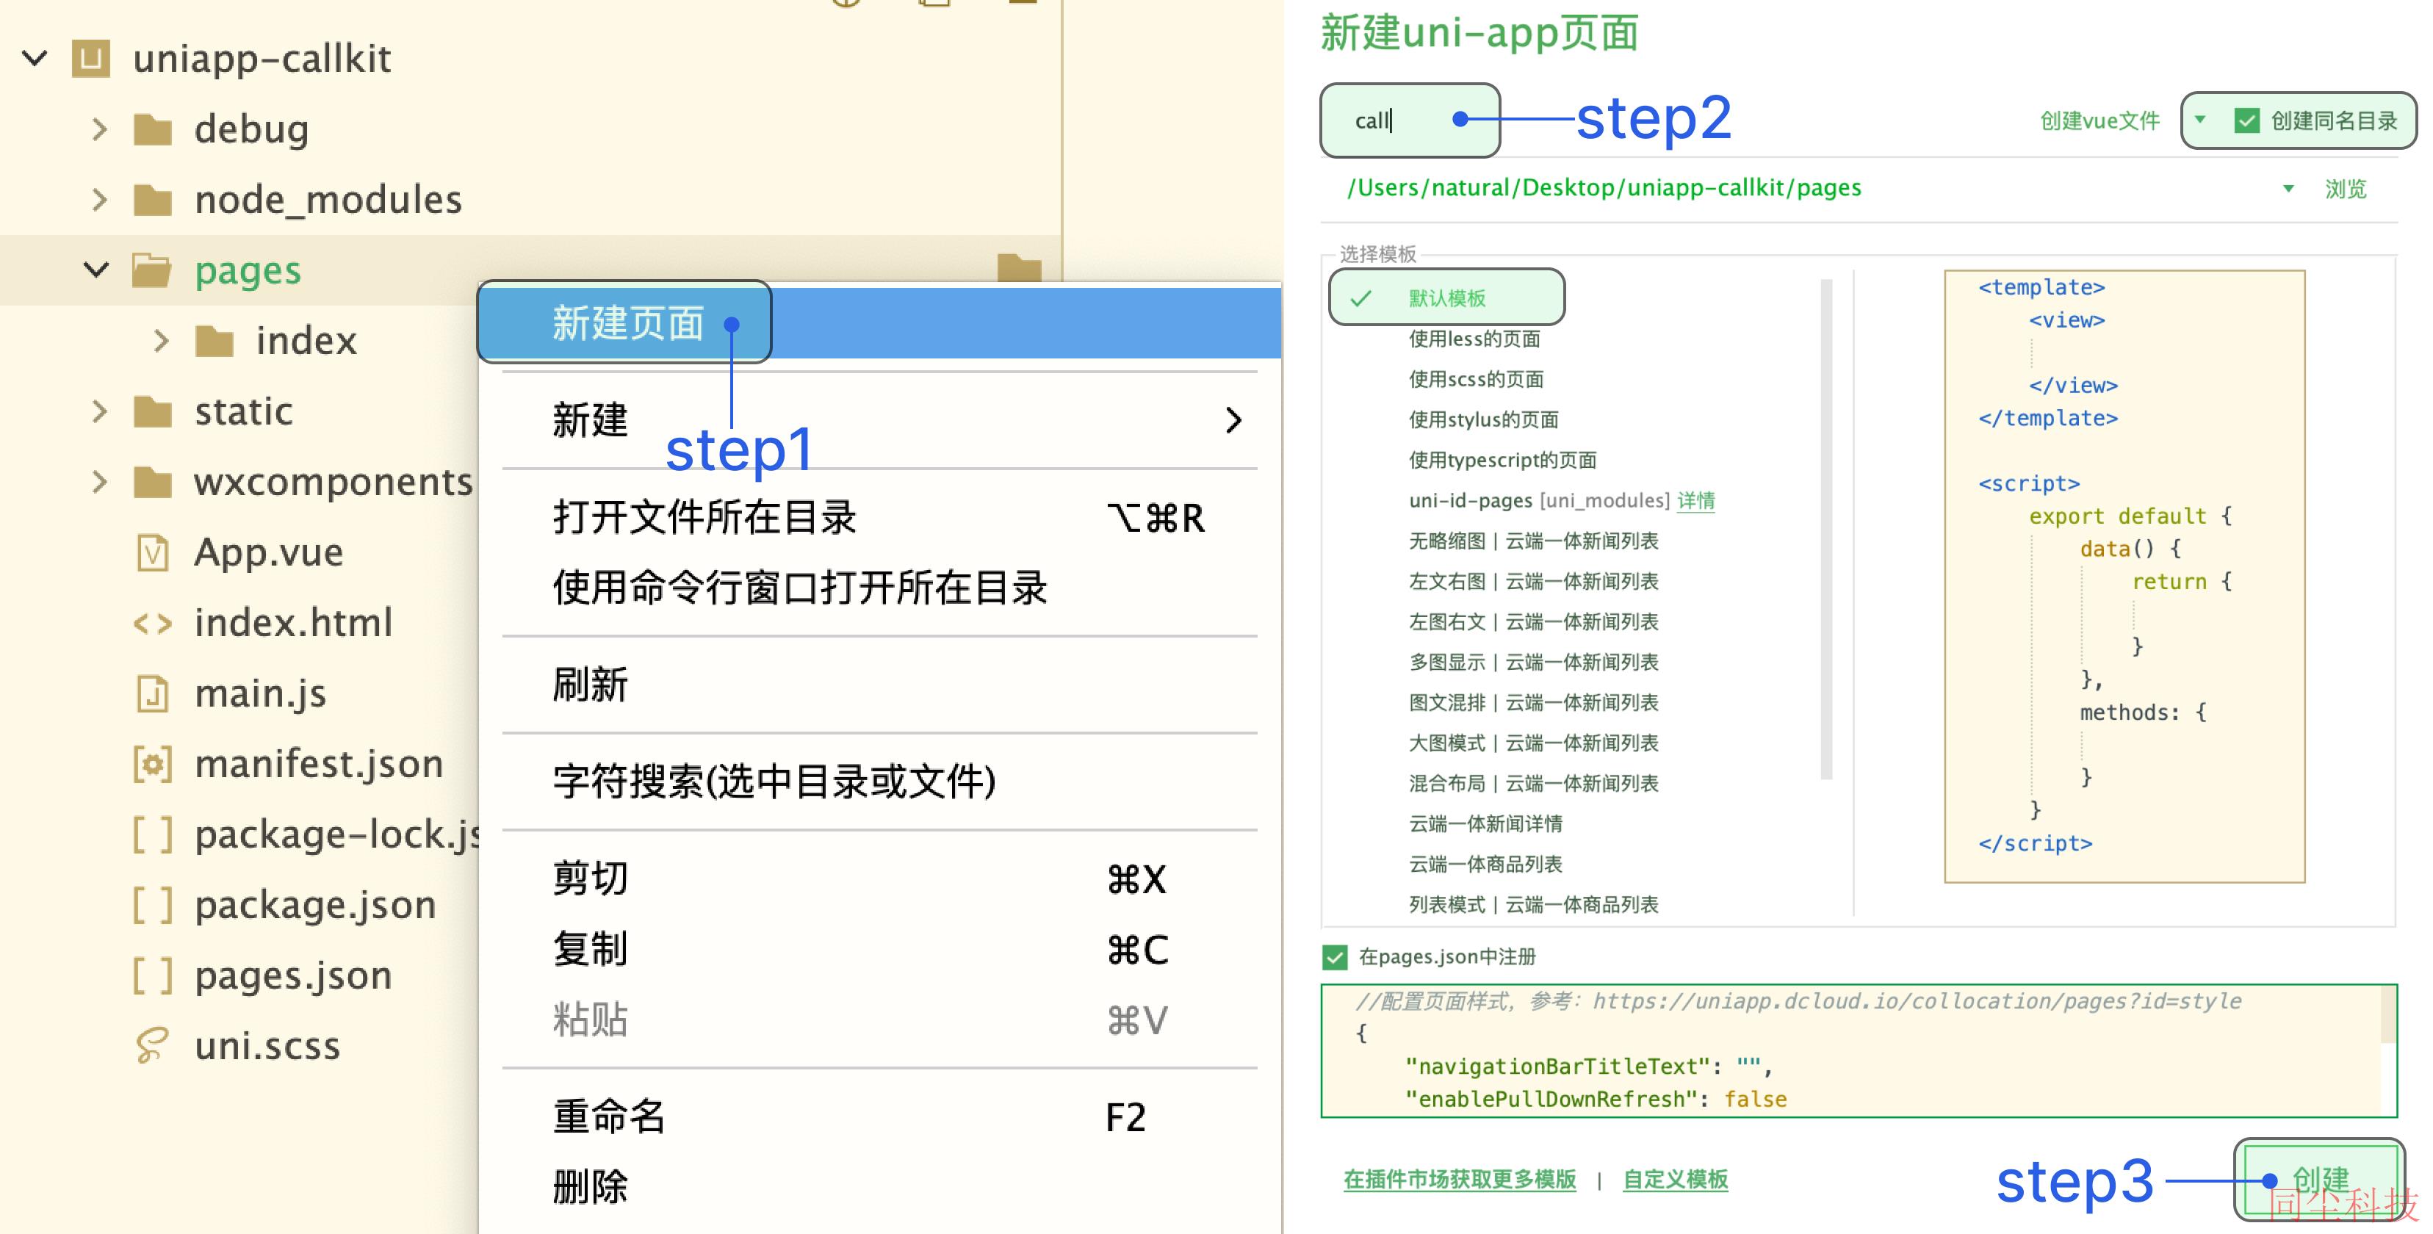This screenshot has height=1234, width=2433.
Task: Select the 默认模板 template
Action: tap(1446, 298)
